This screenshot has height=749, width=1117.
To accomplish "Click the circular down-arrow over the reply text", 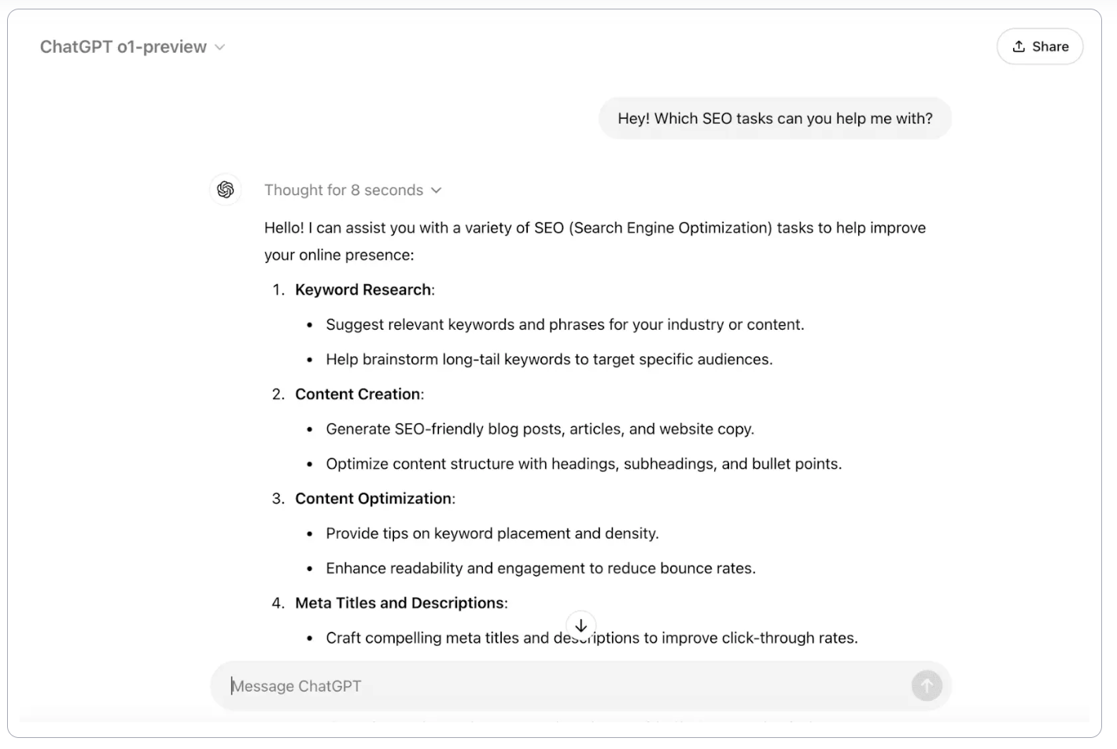I will pyautogui.click(x=581, y=625).
